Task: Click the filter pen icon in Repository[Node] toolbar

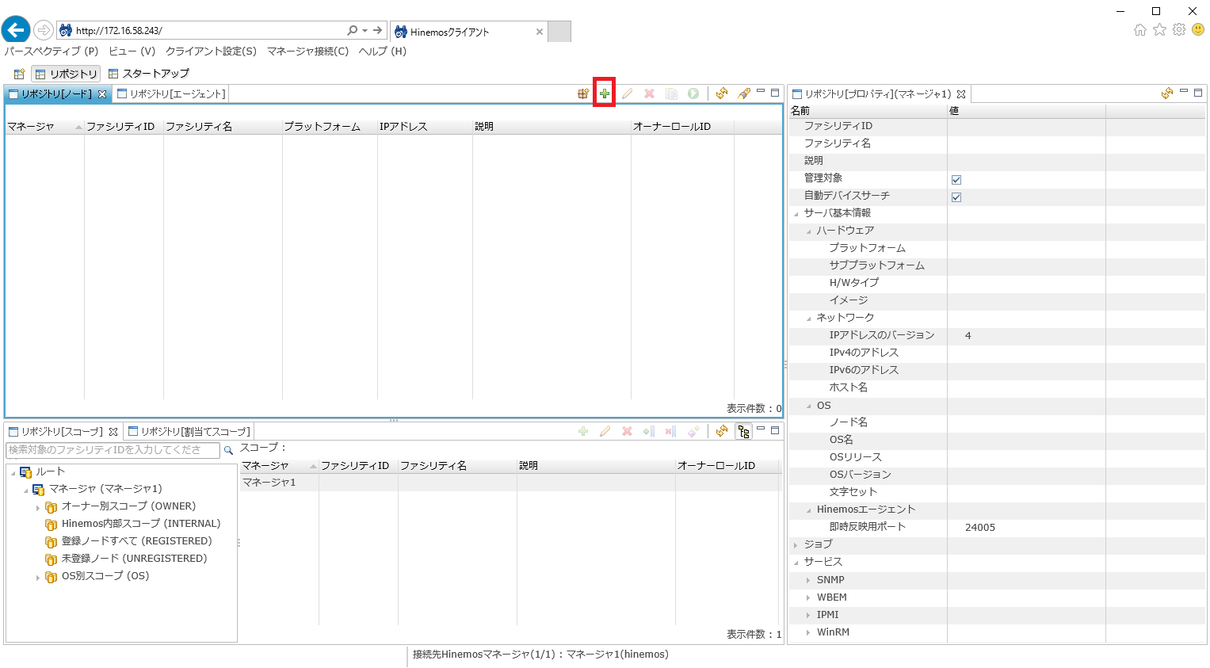Action: (x=744, y=94)
